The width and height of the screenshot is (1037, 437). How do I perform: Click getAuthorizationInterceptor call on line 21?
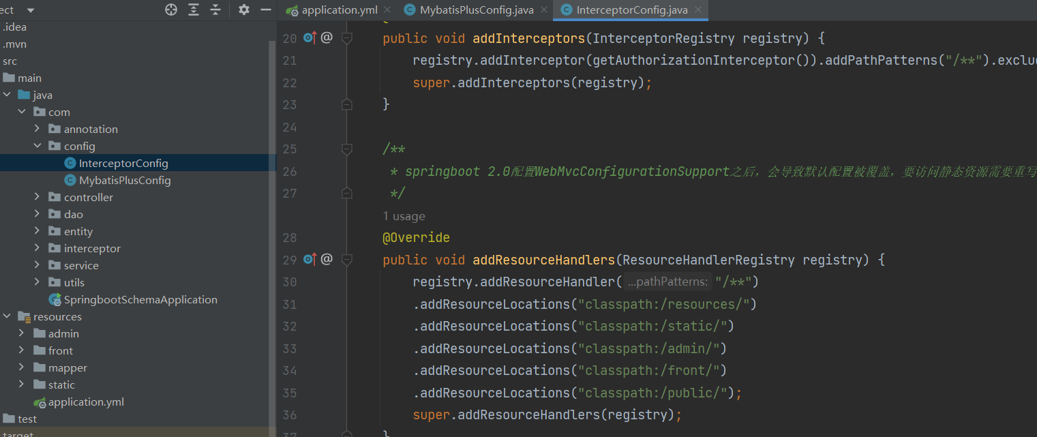[703, 60]
